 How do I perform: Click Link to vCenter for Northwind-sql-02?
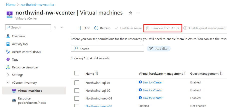coord(152,90)
